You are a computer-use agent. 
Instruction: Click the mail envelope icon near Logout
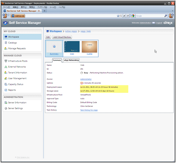153,23
